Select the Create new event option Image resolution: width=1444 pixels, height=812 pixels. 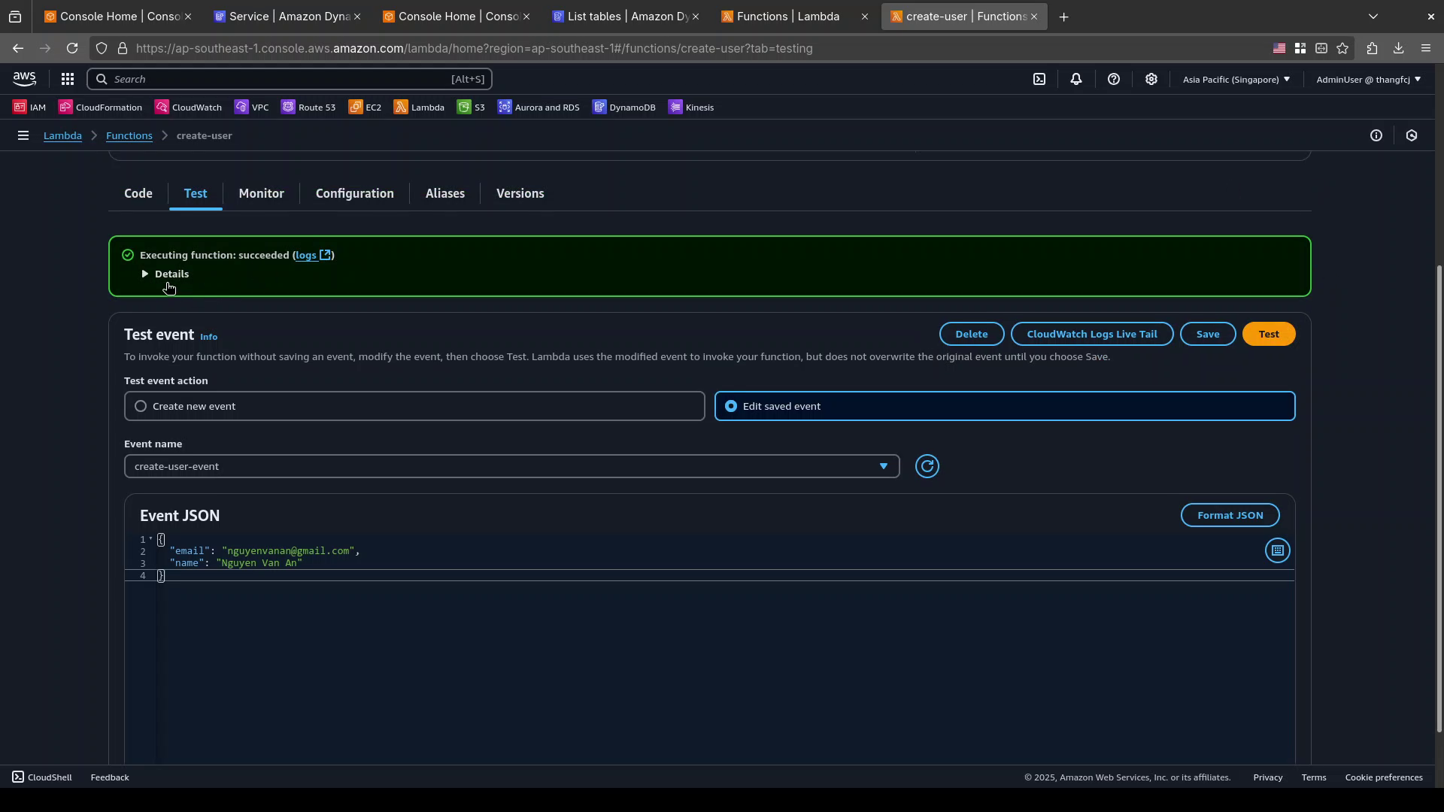(x=414, y=406)
